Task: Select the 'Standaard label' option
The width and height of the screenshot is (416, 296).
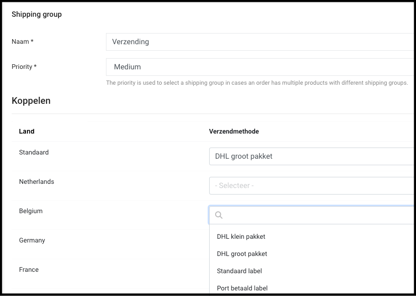Action: (239, 271)
